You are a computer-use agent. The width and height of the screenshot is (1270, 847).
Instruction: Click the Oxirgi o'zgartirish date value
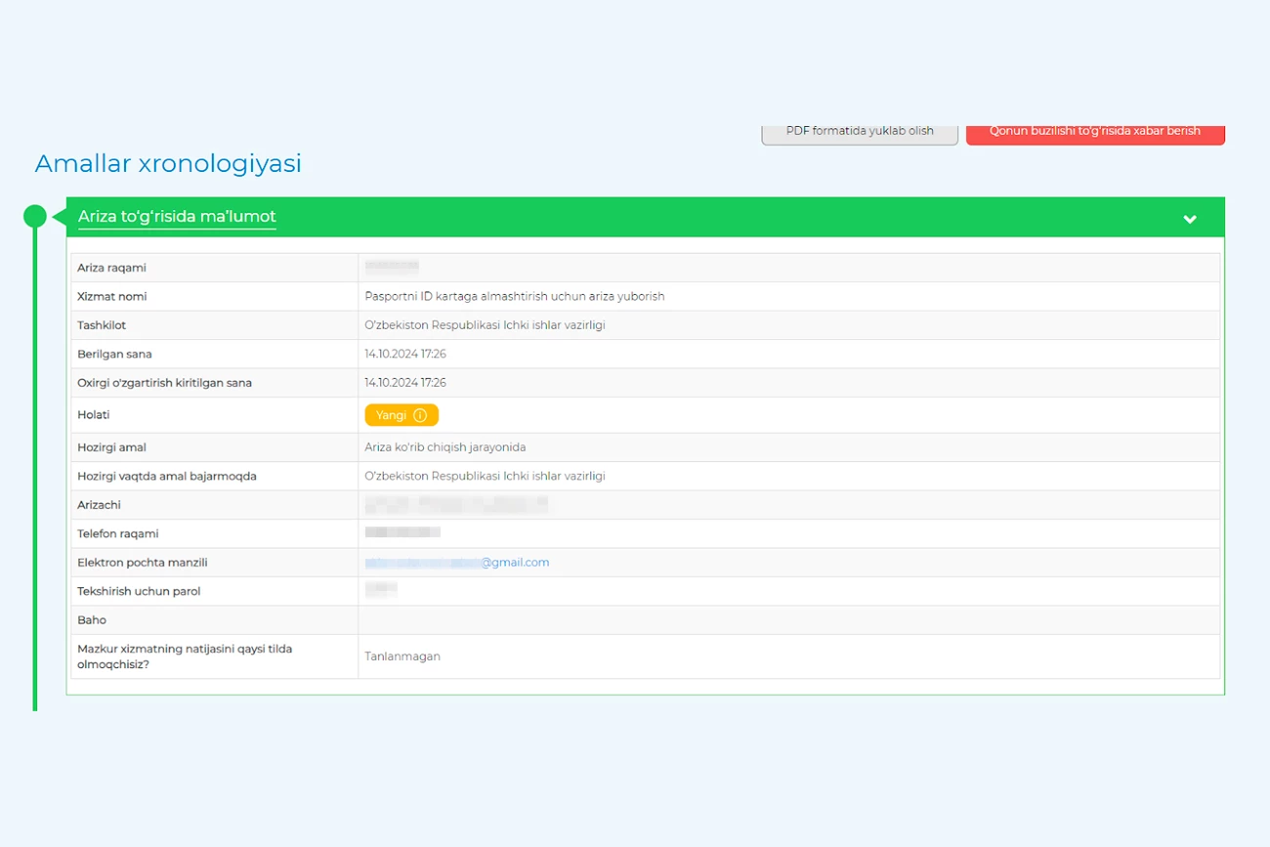(x=405, y=383)
